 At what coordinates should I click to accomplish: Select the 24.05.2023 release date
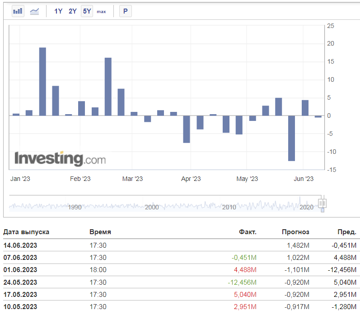(x=20, y=282)
